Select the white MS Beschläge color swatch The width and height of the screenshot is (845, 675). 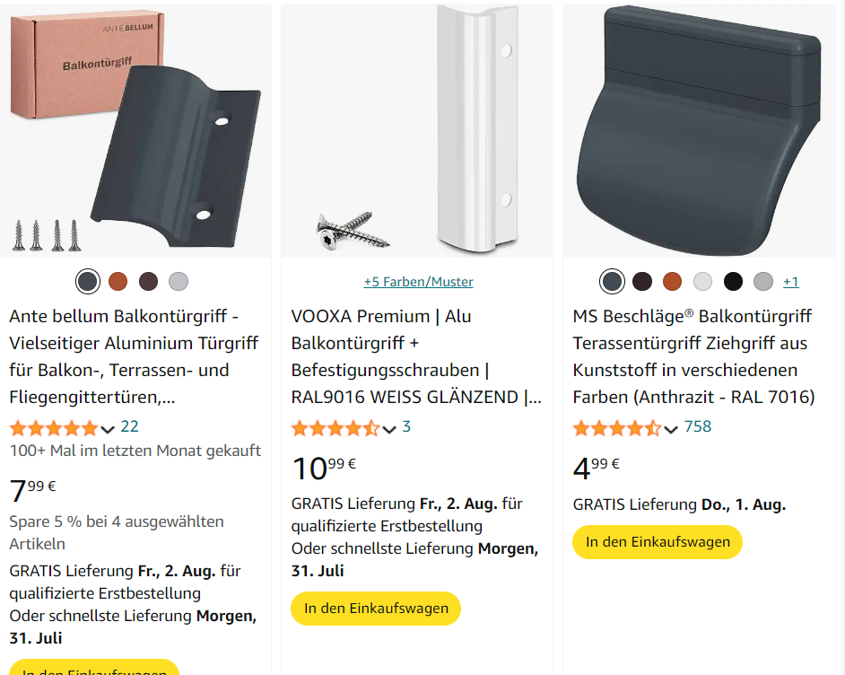702,282
